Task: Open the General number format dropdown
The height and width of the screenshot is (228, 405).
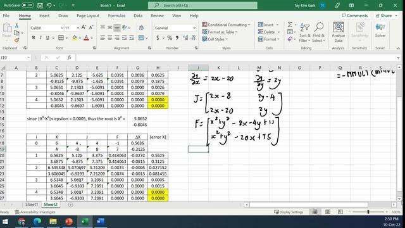Action: tap(194, 28)
